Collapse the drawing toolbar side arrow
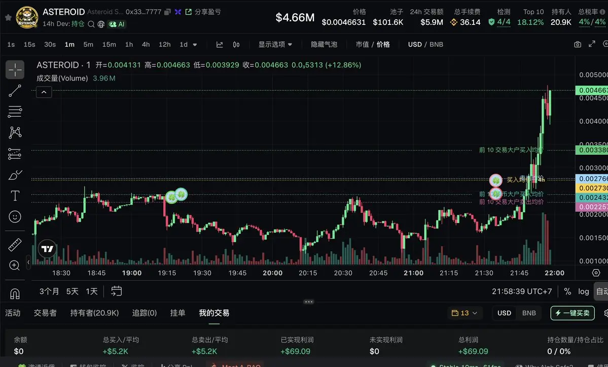The image size is (608, 367). point(28,263)
